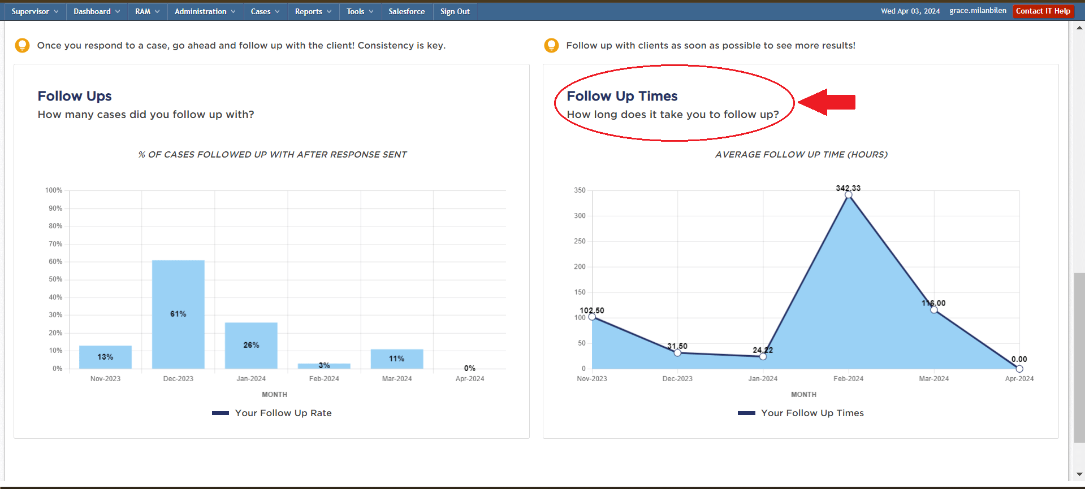Click the scrollbar up arrow
This screenshot has width=1085, height=489.
tap(1079, 27)
